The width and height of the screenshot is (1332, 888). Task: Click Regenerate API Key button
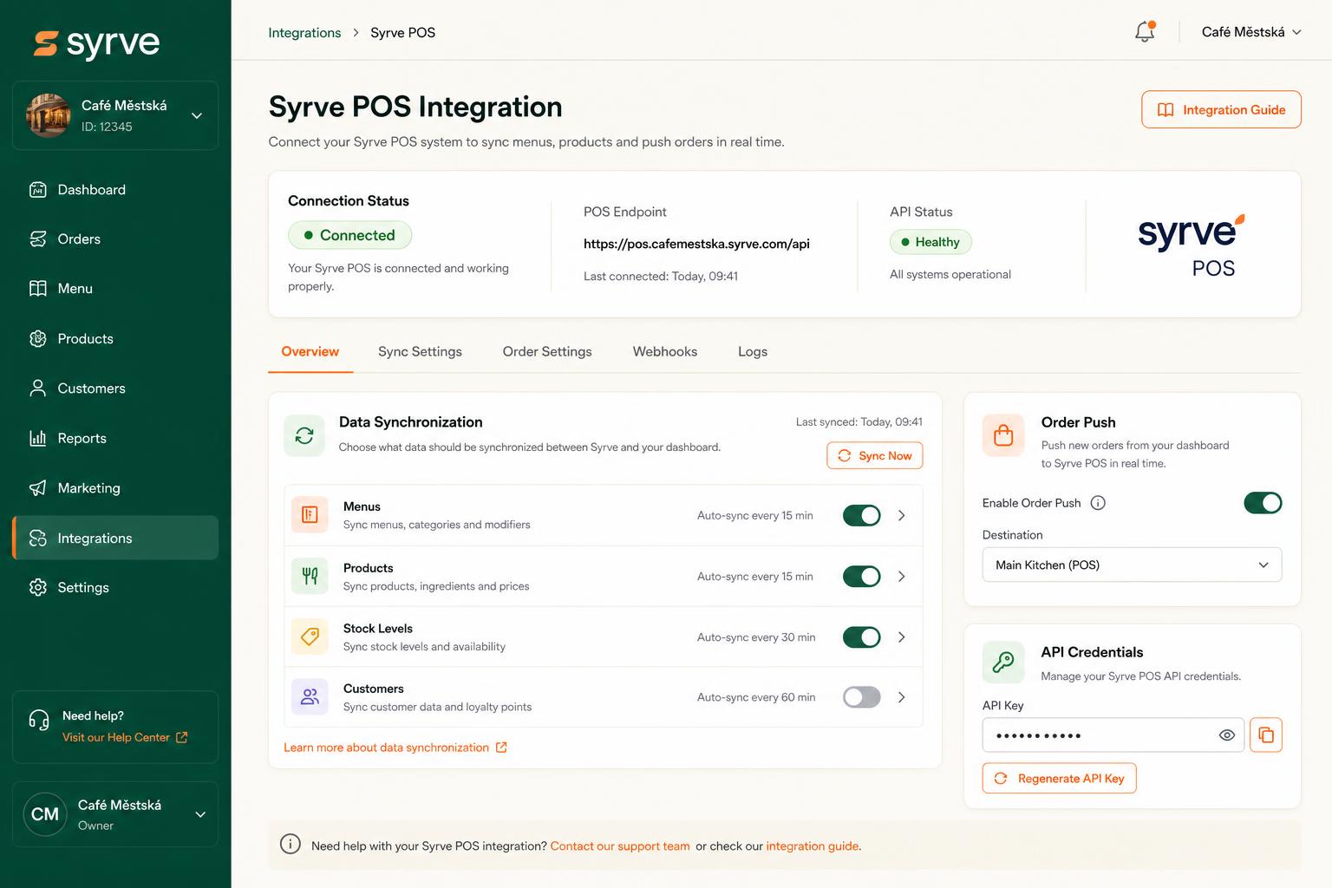(x=1059, y=779)
